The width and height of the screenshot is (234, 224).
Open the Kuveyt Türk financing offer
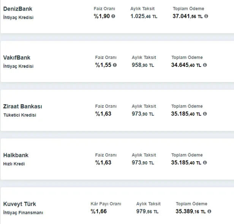click(20, 204)
